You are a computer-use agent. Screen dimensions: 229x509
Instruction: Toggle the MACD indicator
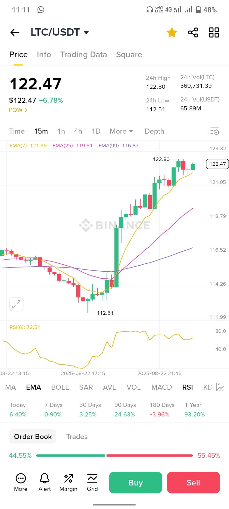[x=162, y=387]
